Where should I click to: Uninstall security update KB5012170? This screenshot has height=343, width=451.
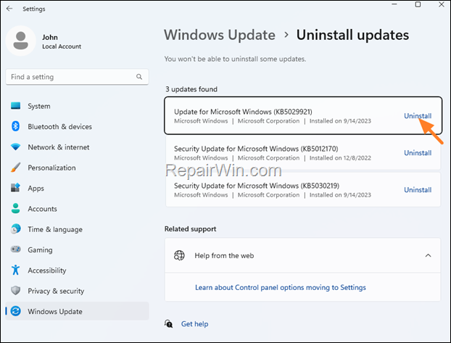[418, 152]
